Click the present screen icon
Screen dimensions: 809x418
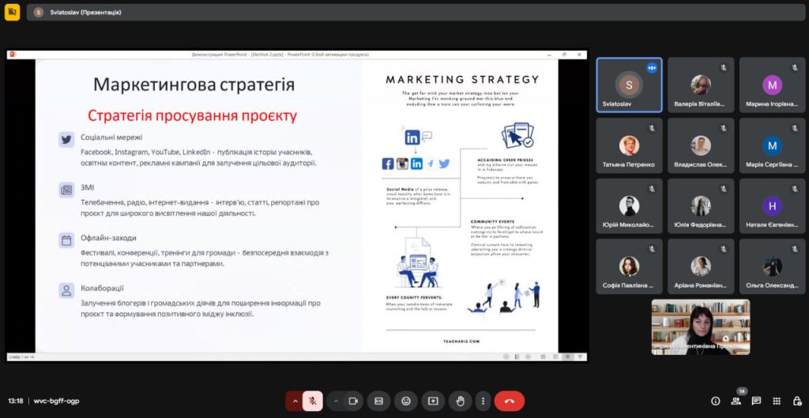click(433, 401)
